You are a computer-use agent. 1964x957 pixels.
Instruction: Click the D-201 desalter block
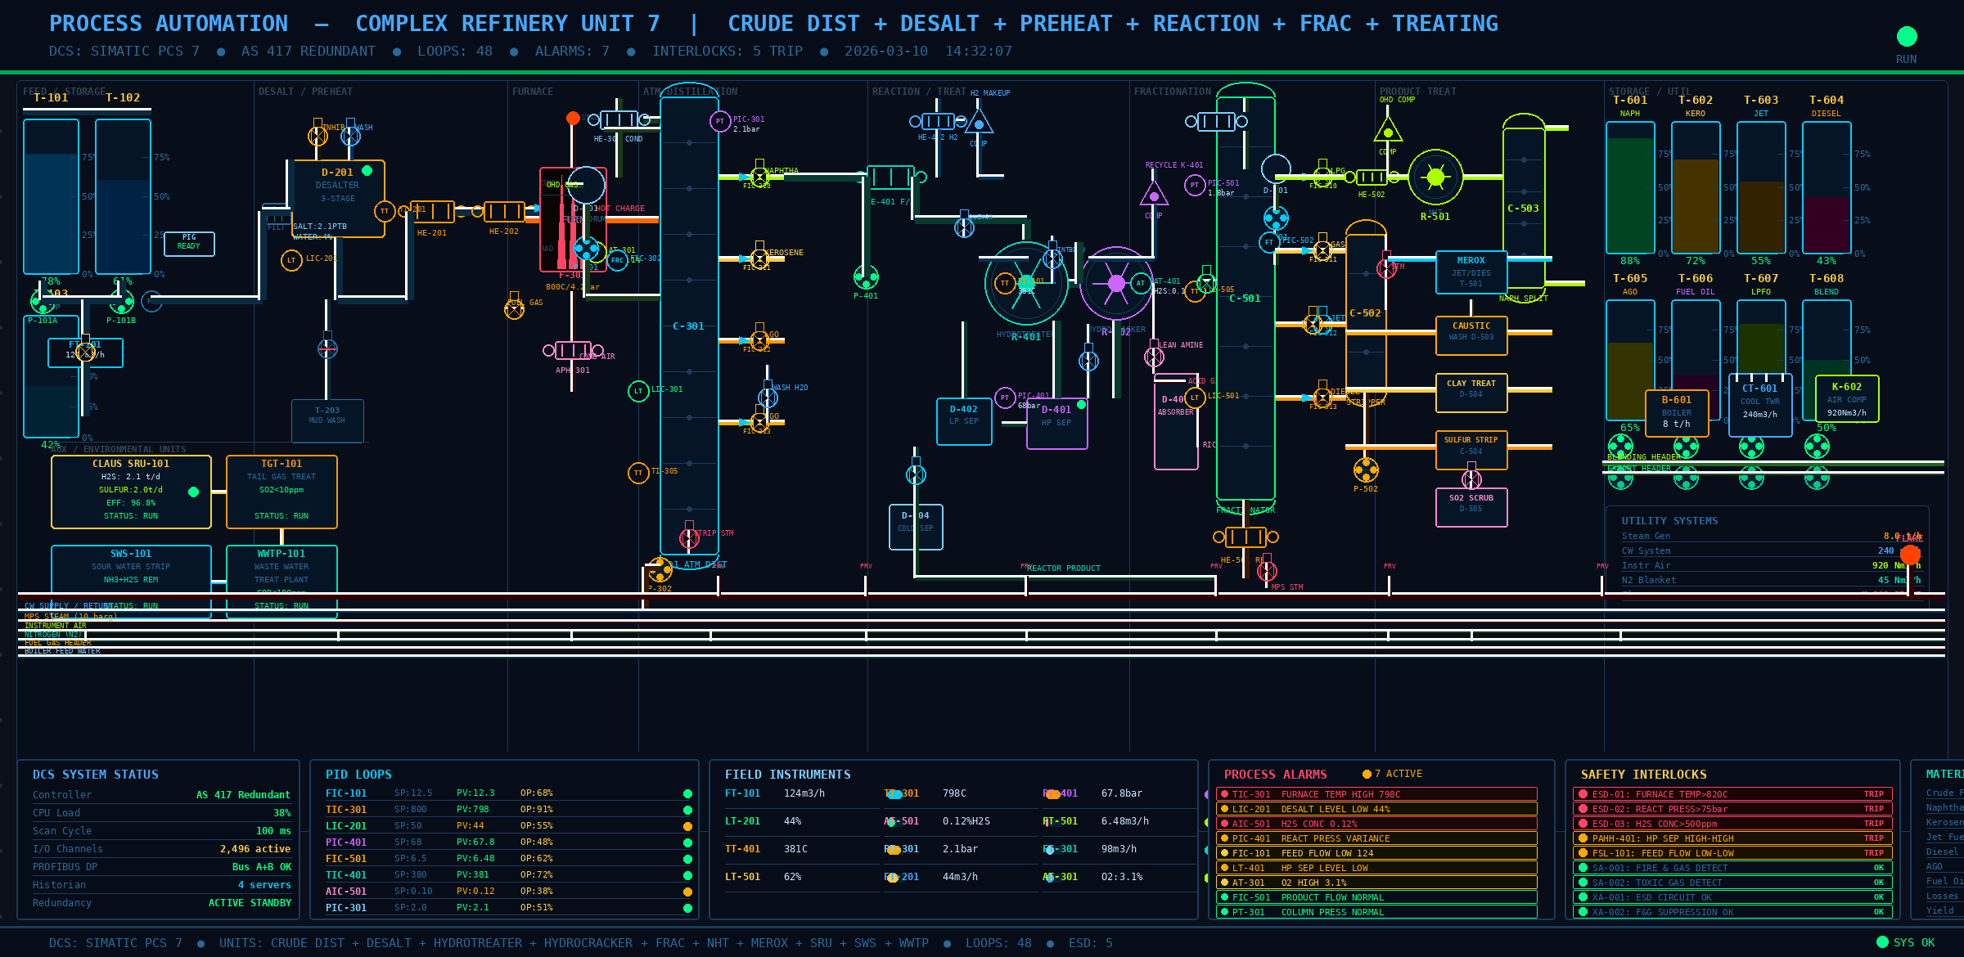pyautogui.click(x=337, y=195)
